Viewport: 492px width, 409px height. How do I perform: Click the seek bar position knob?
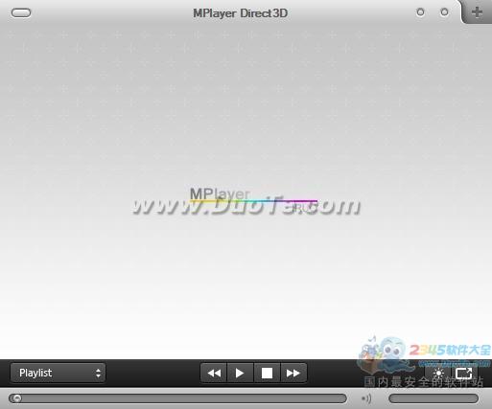point(16,398)
